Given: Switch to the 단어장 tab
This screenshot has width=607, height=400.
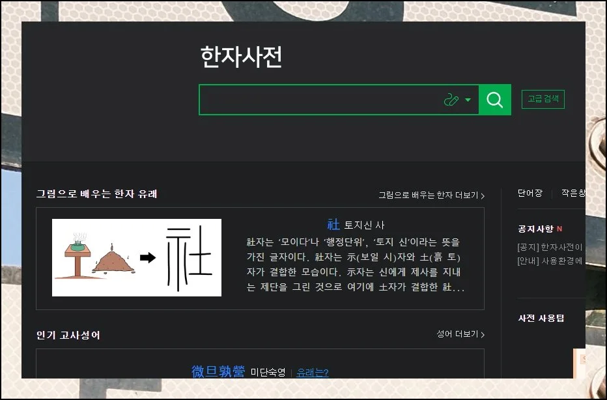Looking at the screenshot, I should pyautogui.click(x=529, y=193).
